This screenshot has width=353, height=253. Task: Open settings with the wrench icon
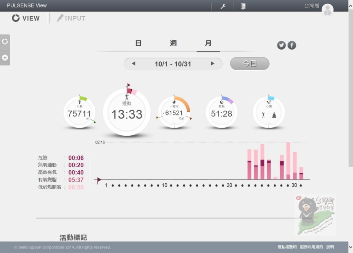click(x=223, y=6)
